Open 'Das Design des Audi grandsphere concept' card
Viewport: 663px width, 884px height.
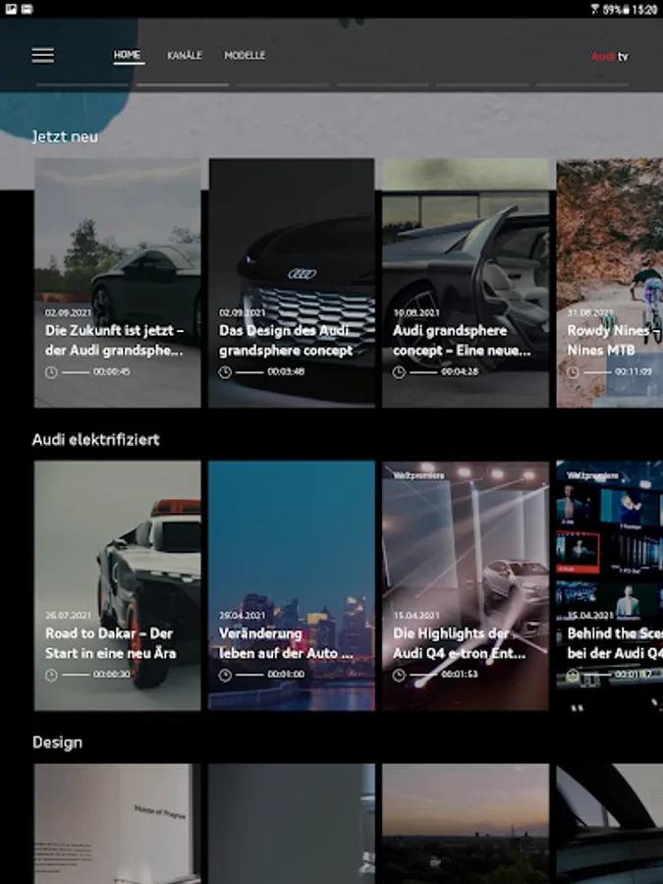(x=292, y=283)
